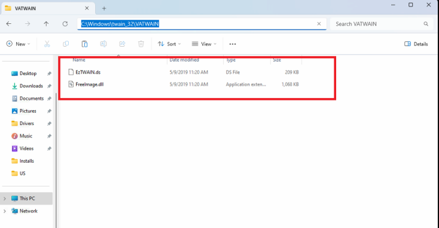Click the Paste clipboard icon
The height and width of the screenshot is (228, 439).
[84, 44]
